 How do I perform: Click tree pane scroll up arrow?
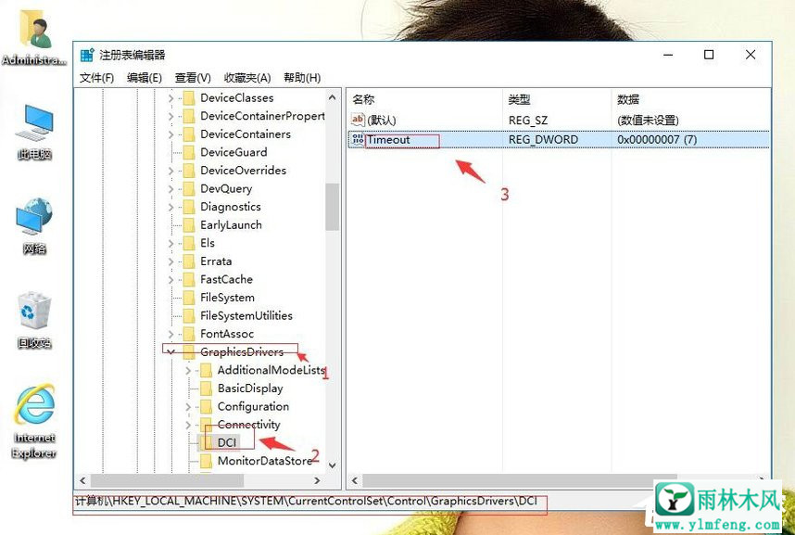coord(332,97)
